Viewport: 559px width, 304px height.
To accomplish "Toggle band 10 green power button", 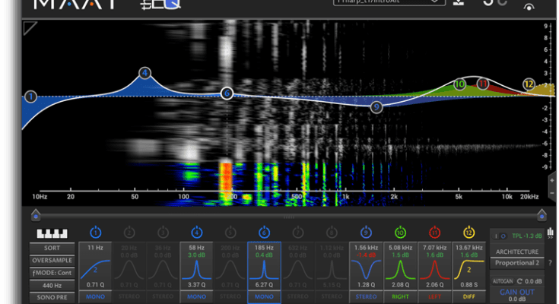I will pos(399,232).
